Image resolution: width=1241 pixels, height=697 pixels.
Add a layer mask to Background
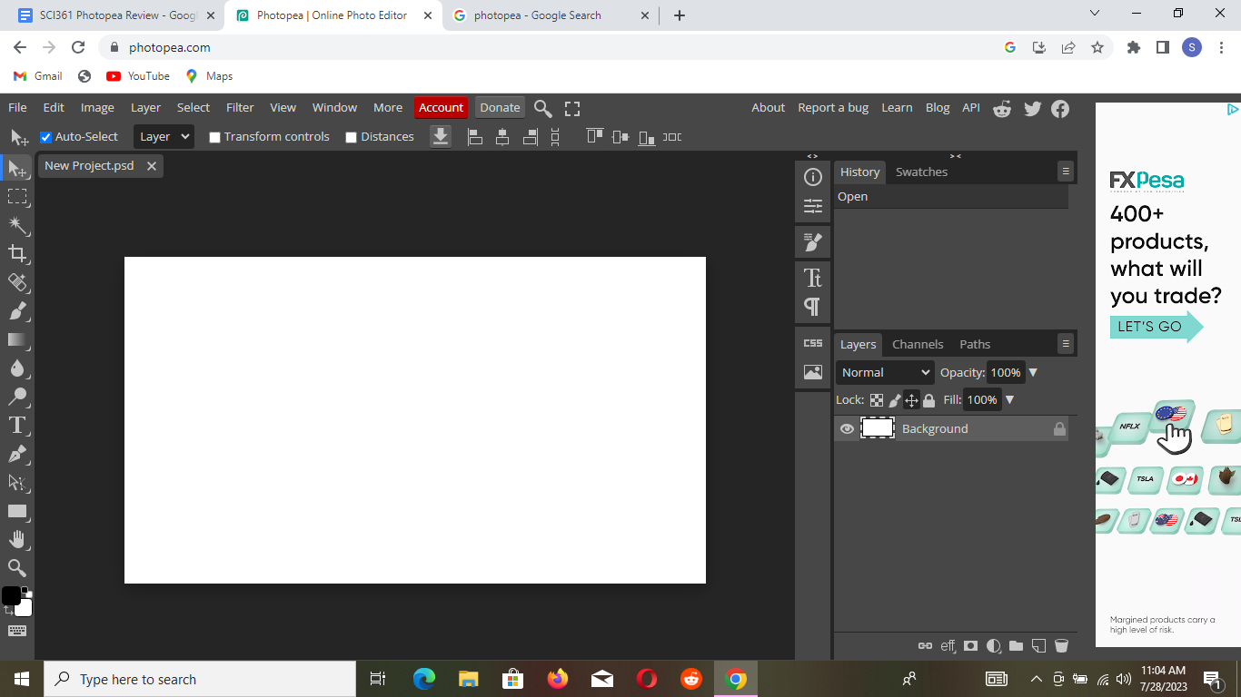970,645
